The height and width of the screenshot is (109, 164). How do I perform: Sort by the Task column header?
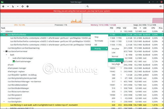55,28
